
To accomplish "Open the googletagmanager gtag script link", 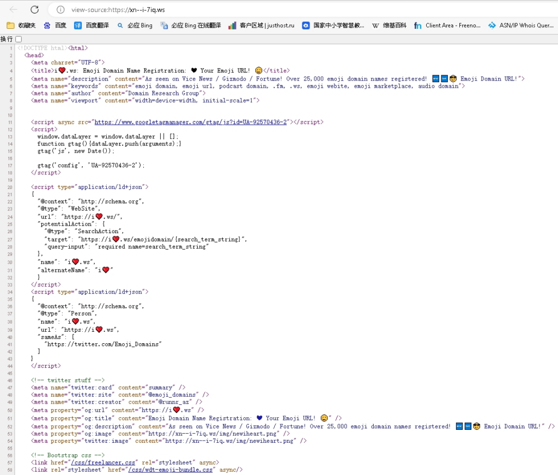I will coord(190,122).
